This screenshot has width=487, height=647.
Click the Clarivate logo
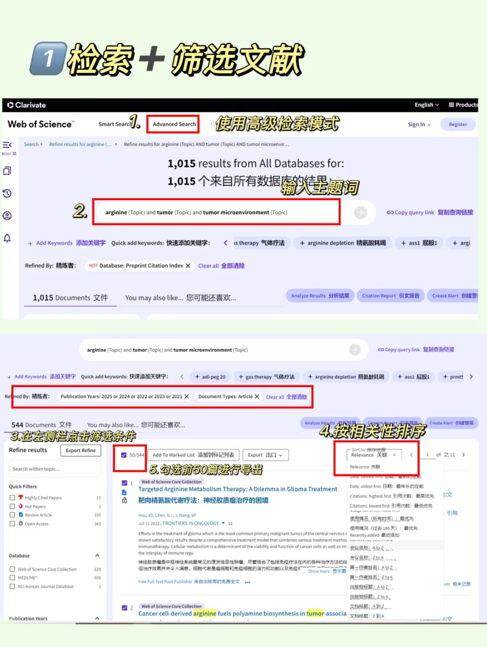27,105
